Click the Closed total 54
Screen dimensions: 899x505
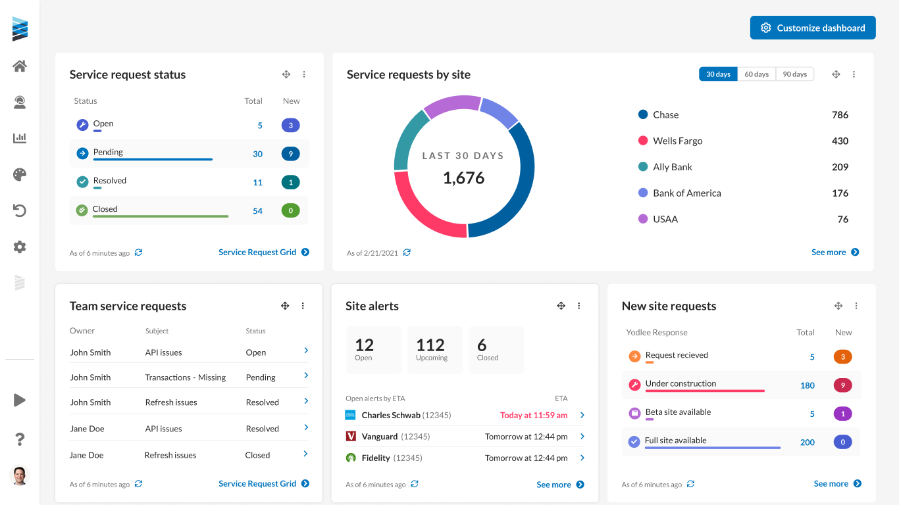tap(257, 211)
